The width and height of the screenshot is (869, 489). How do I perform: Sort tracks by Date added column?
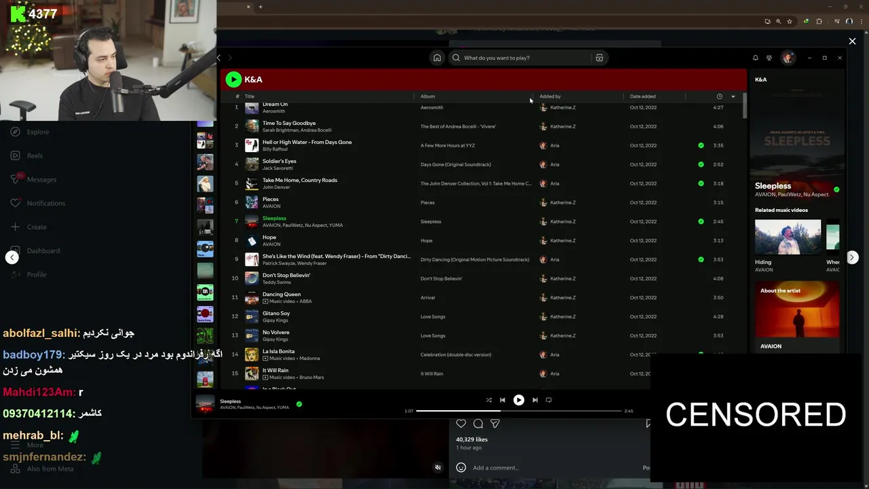[x=642, y=96]
